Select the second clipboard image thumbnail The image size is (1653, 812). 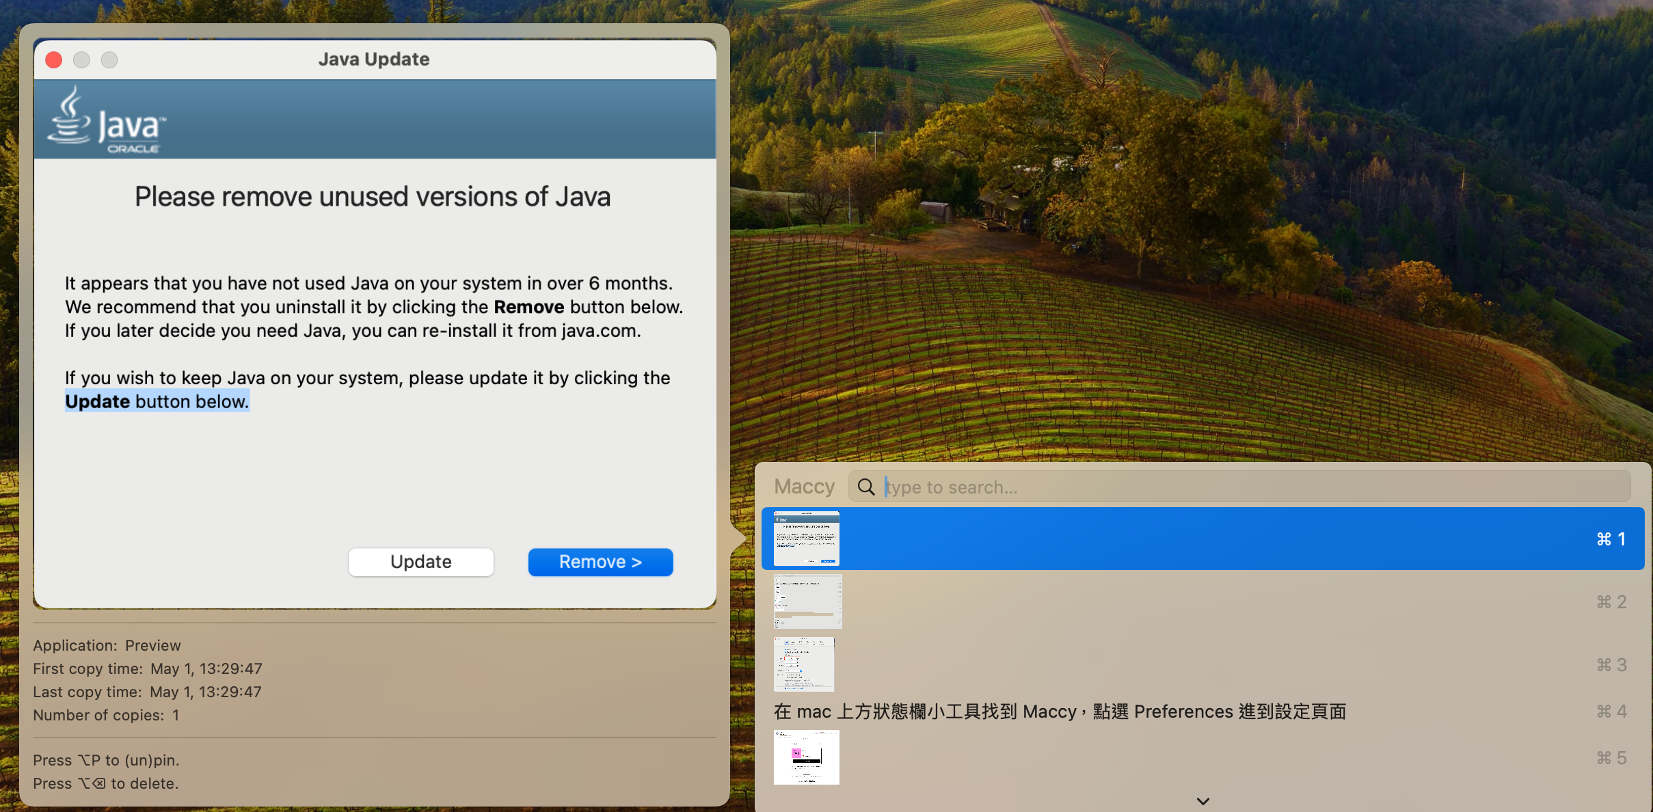point(807,601)
